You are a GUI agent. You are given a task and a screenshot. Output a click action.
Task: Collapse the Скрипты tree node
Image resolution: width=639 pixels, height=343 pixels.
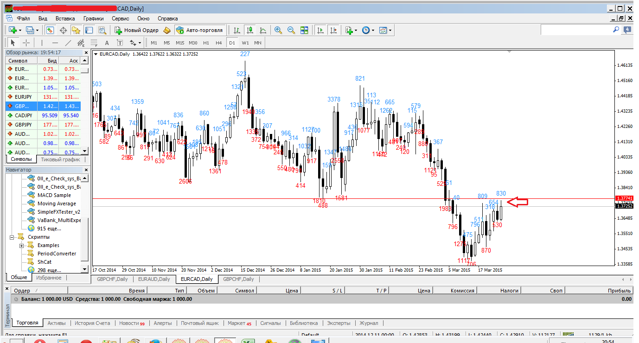tap(12, 237)
